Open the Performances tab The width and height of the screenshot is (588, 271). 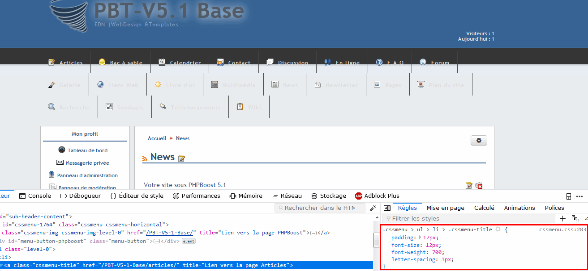(196, 196)
